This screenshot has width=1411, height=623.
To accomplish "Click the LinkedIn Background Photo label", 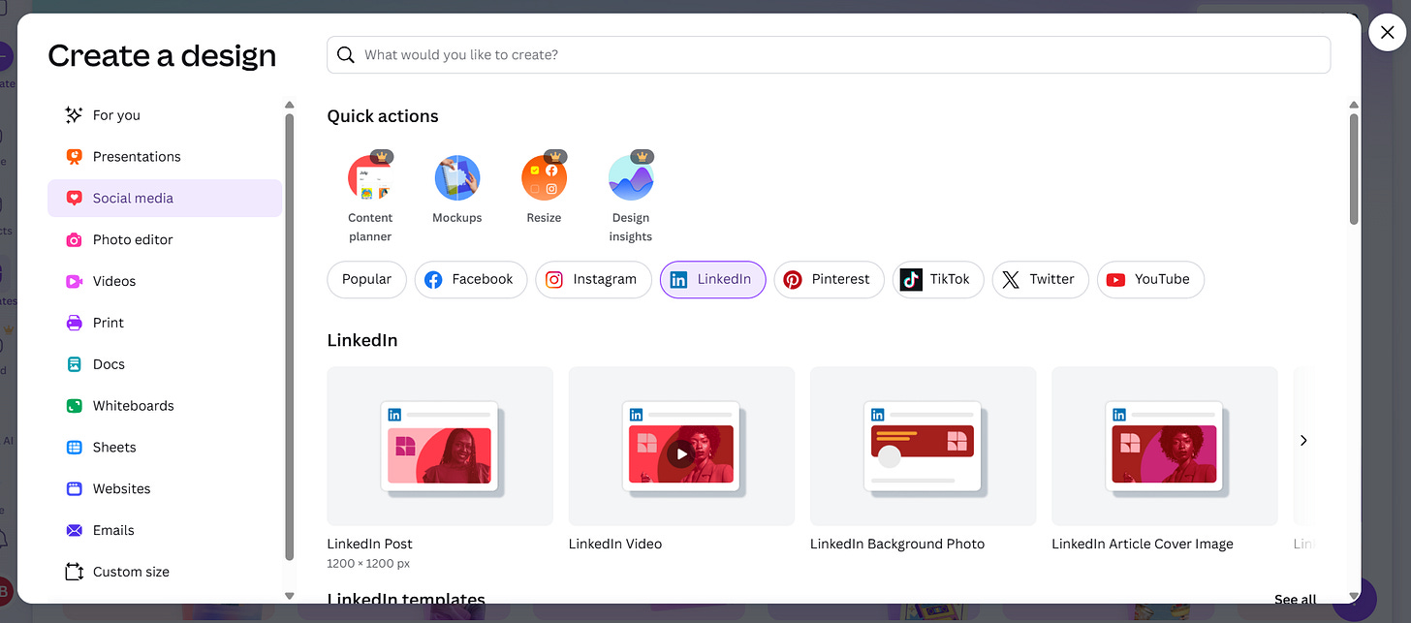I will pyautogui.click(x=897, y=545).
